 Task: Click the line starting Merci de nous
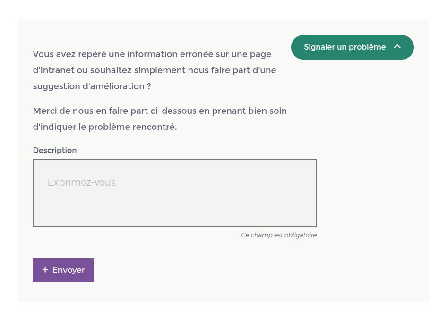click(x=160, y=111)
